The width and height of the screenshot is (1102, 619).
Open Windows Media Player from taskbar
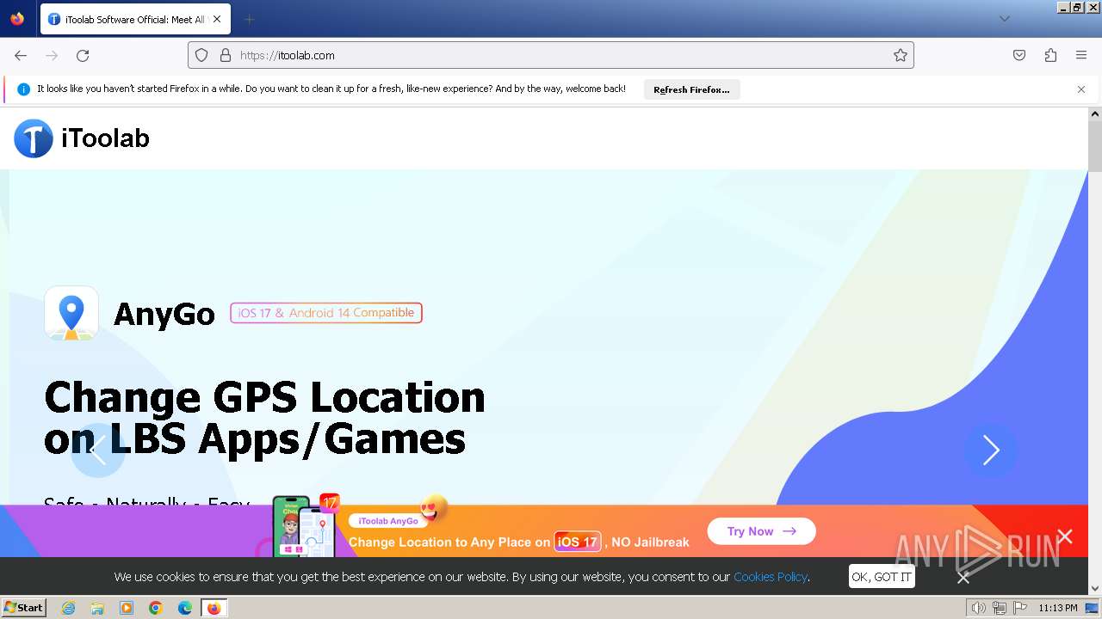(127, 608)
